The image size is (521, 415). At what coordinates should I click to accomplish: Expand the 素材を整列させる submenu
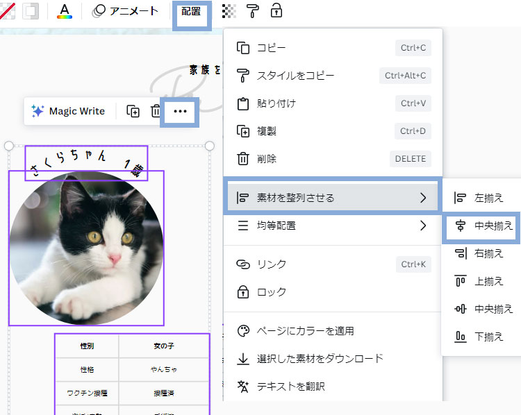[333, 198]
